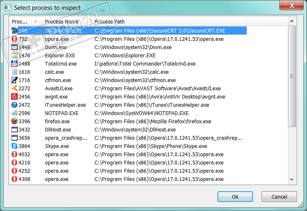Viewport: 307px width, 211px height.
Task: Sort by the Process ID column header
Action: [25, 21]
